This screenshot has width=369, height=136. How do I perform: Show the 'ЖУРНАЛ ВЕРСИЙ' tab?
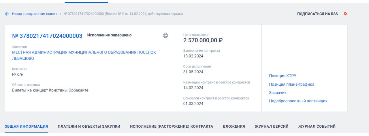[x=272, y=127]
